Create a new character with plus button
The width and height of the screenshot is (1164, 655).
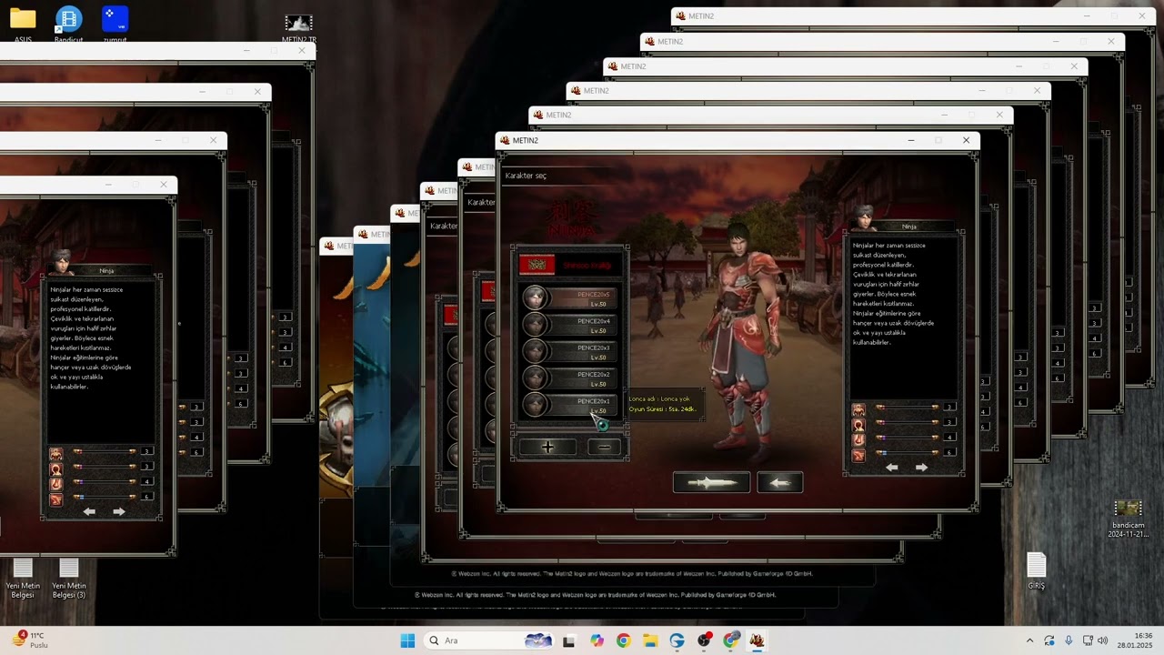547,447
